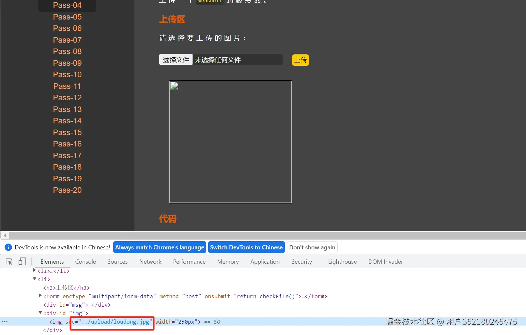The height and width of the screenshot is (335, 526).
Task: Select Pass-12 in the sidebar
Action: click(67, 98)
